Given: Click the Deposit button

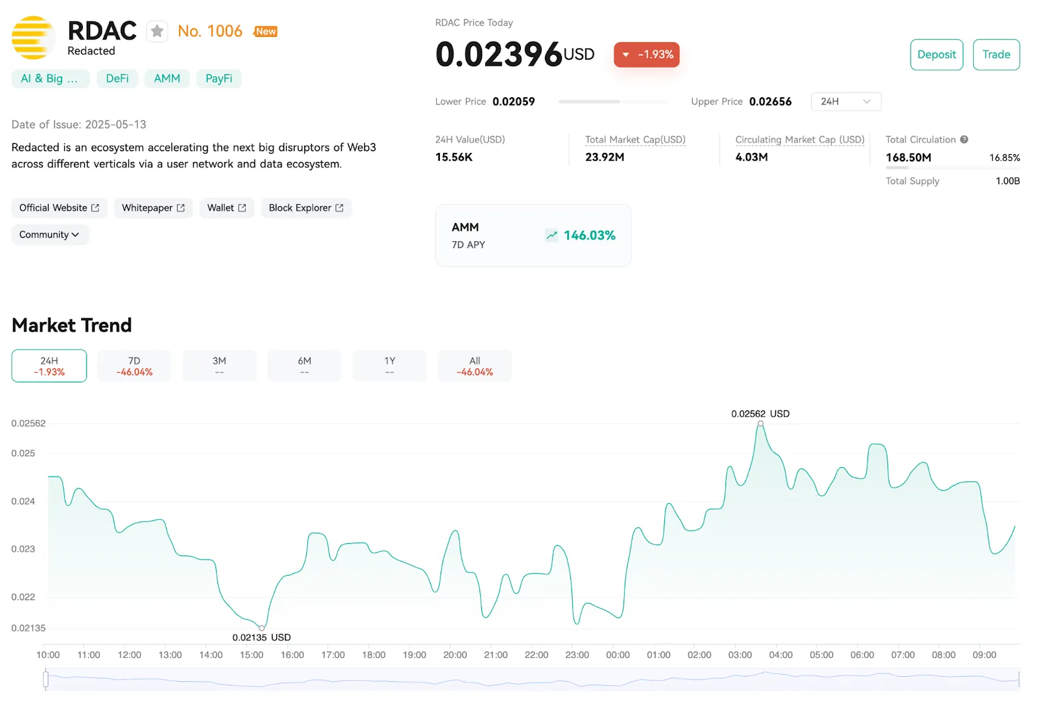Looking at the screenshot, I should coord(936,54).
